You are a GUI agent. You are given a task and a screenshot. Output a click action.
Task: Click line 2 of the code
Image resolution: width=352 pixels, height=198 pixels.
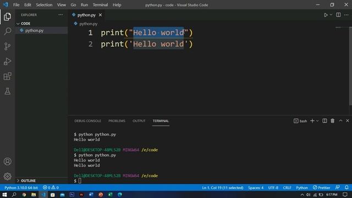click(x=147, y=44)
